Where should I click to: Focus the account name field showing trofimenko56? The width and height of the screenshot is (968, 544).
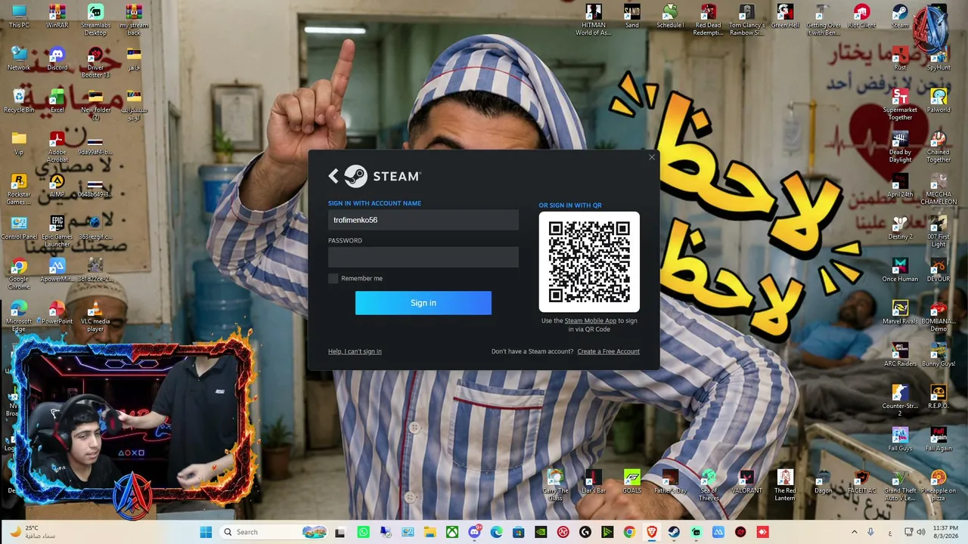pos(423,220)
